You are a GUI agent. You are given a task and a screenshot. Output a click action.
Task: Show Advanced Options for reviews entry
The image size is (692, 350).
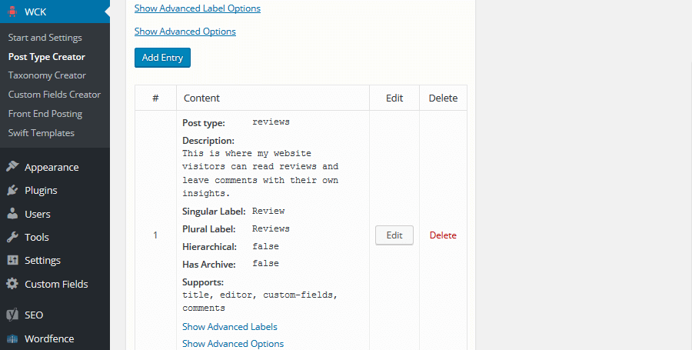(x=233, y=344)
